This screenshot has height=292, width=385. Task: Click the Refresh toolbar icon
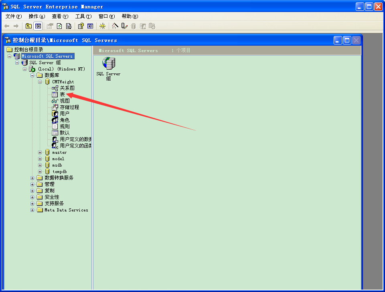59,26
